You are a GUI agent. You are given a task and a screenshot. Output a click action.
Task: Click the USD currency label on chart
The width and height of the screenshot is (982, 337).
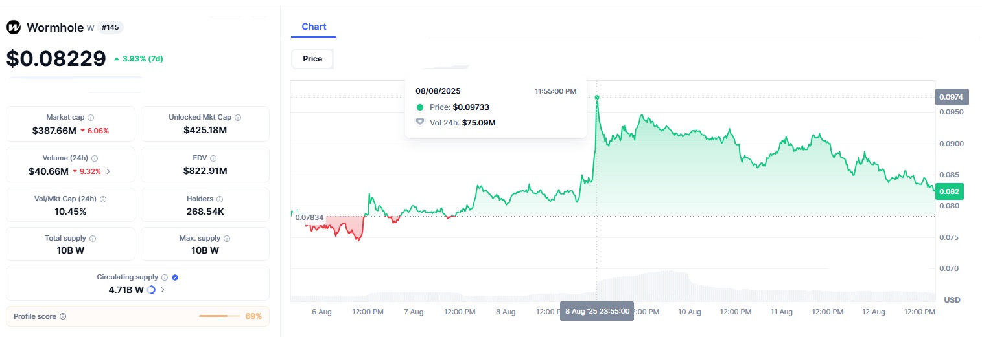952,300
